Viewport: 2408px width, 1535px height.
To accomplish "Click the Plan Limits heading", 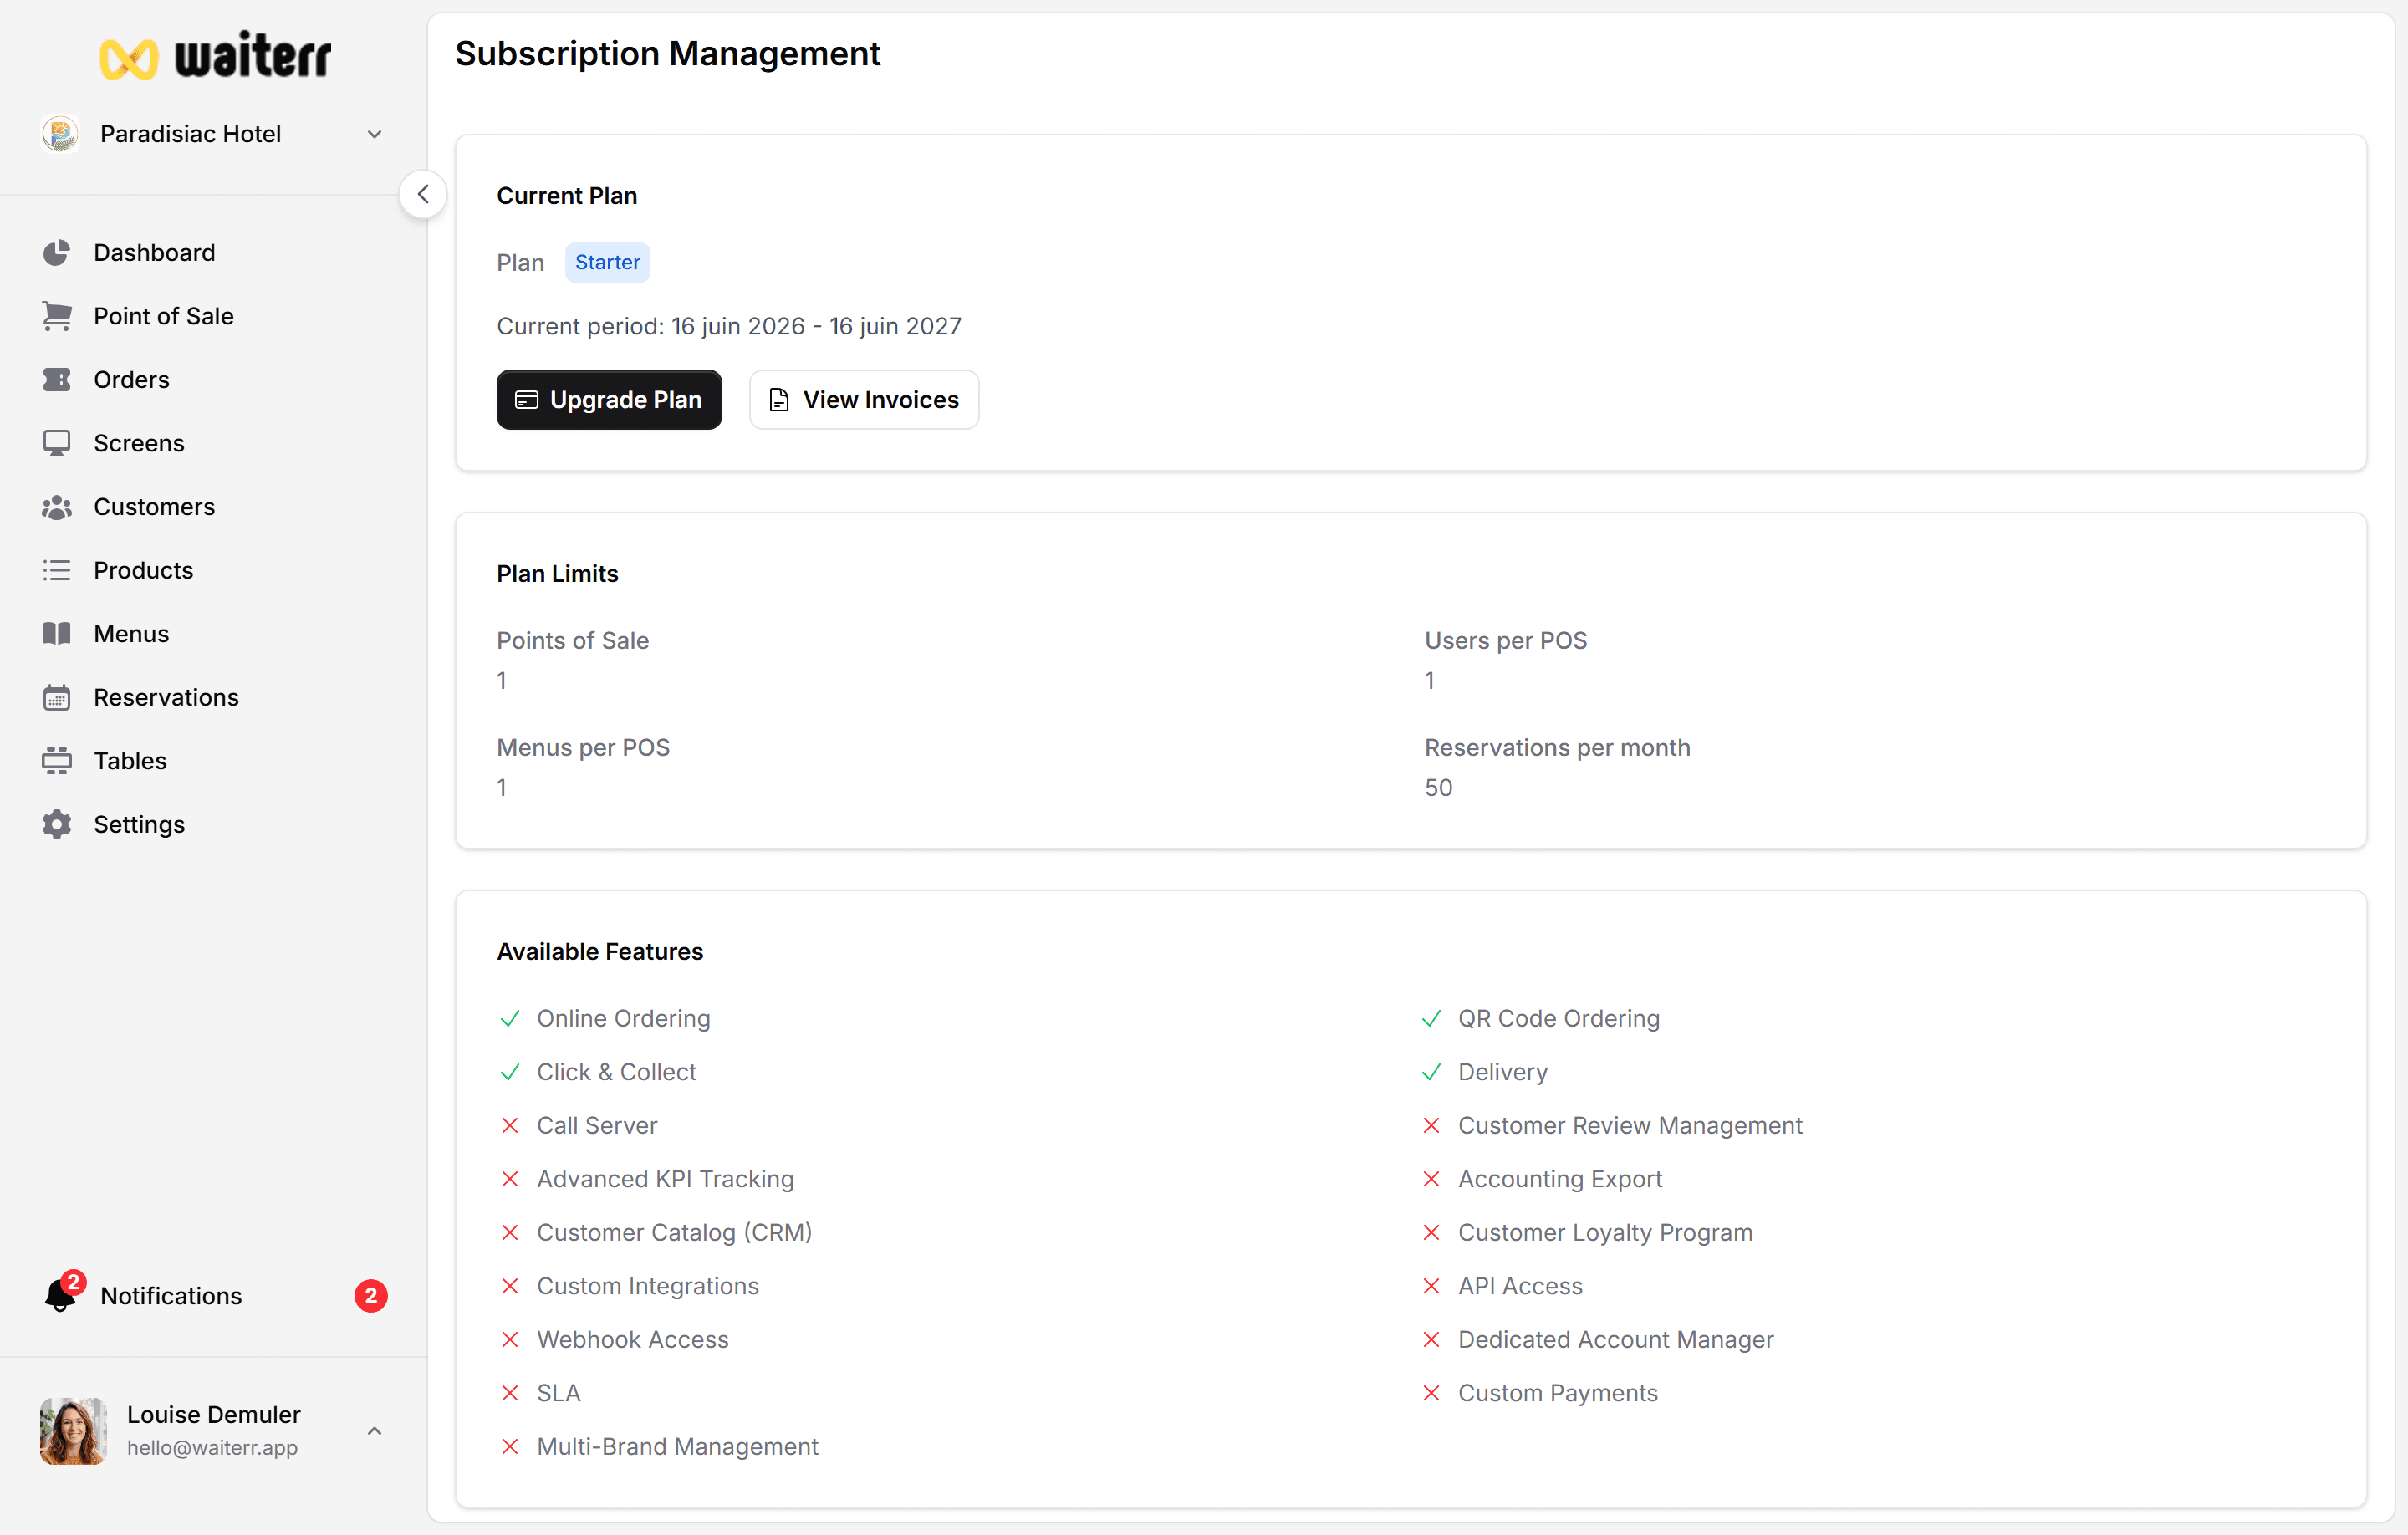I will click(x=558, y=573).
